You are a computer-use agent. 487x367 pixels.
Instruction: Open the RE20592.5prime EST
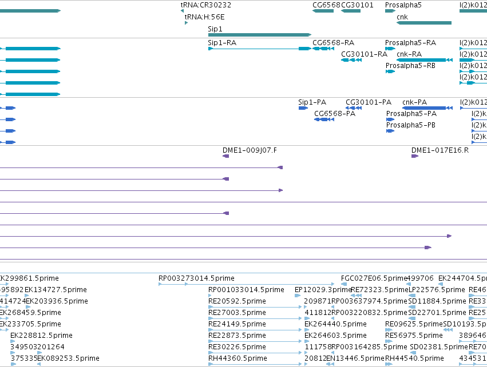[x=255, y=307]
